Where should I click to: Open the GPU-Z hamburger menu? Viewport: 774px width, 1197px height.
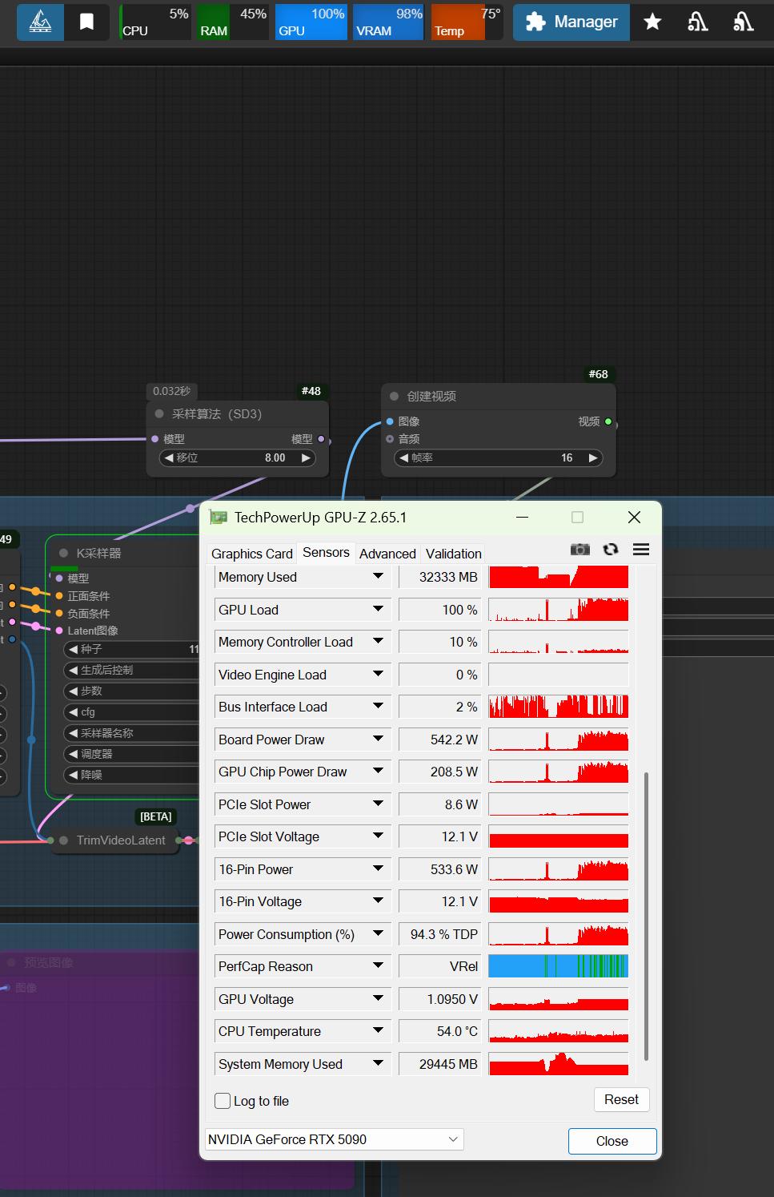pos(641,550)
